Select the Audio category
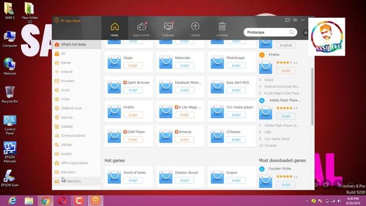Screen dimensions: 366x206 pyautogui.click(x=77, y=90)
